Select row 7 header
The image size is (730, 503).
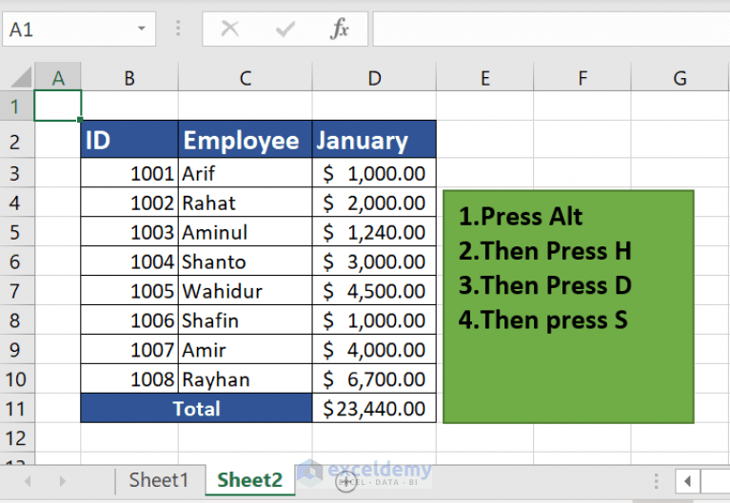[17, 290]
